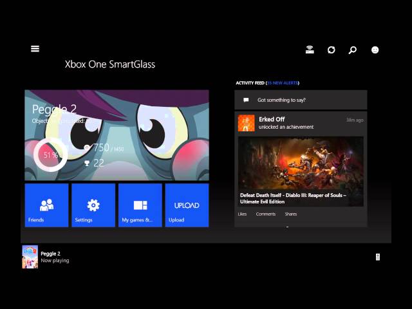The image size is (412, 309).
Task: Open the Erked Off gamertag
Action: pyautogui.click(x=272, y=119)
